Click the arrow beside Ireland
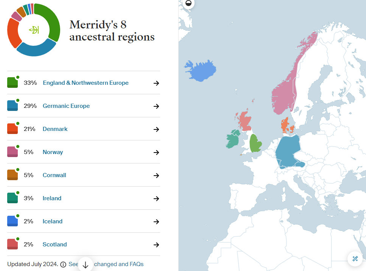This screenshot has height=271, width=366. 156,199
